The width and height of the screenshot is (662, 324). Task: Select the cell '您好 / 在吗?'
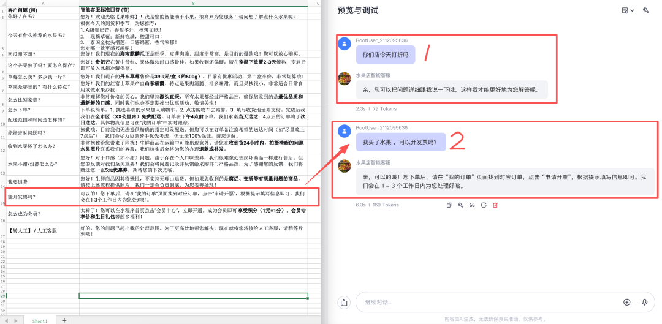coord(43,17)
